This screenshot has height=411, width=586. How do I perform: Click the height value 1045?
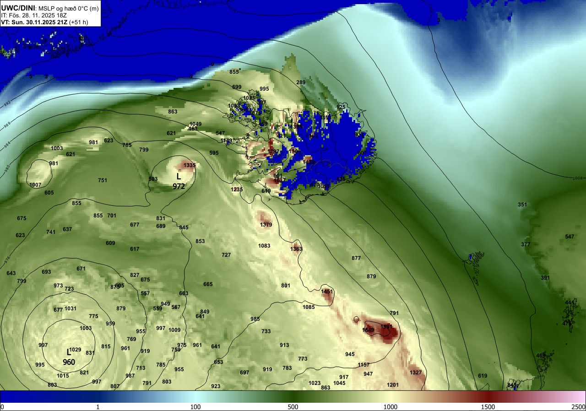(339, 383)
